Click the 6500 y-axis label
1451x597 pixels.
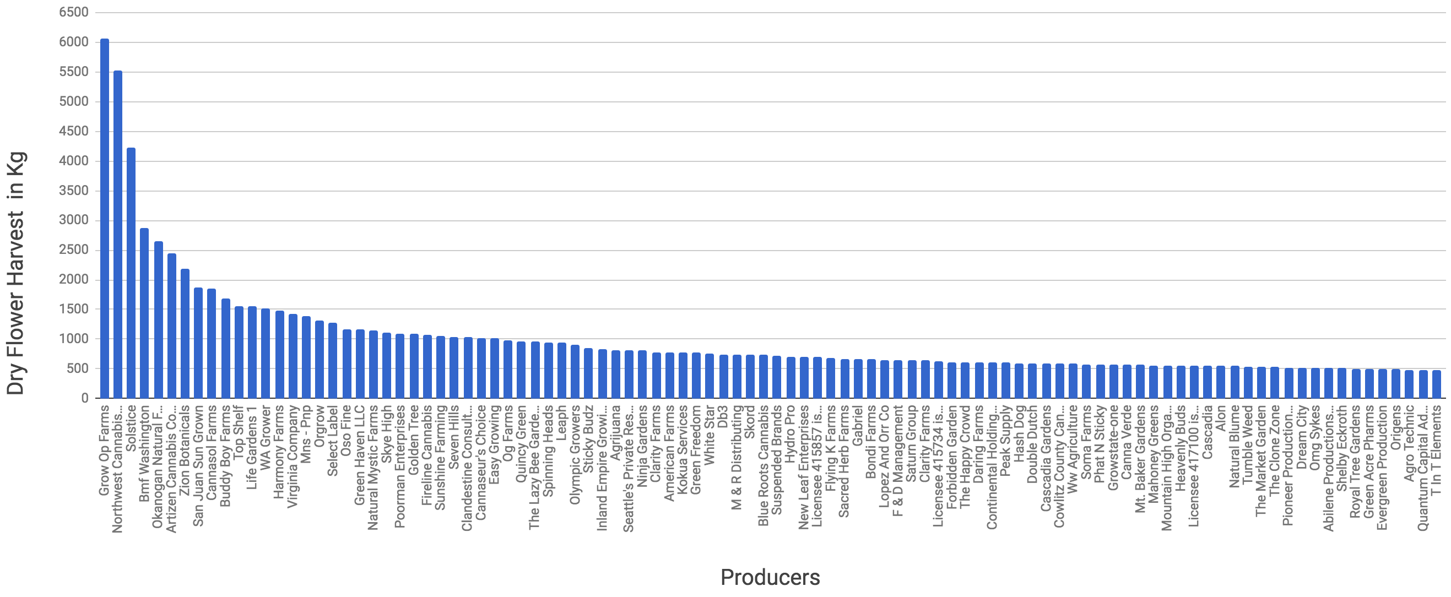click(74, 12)
